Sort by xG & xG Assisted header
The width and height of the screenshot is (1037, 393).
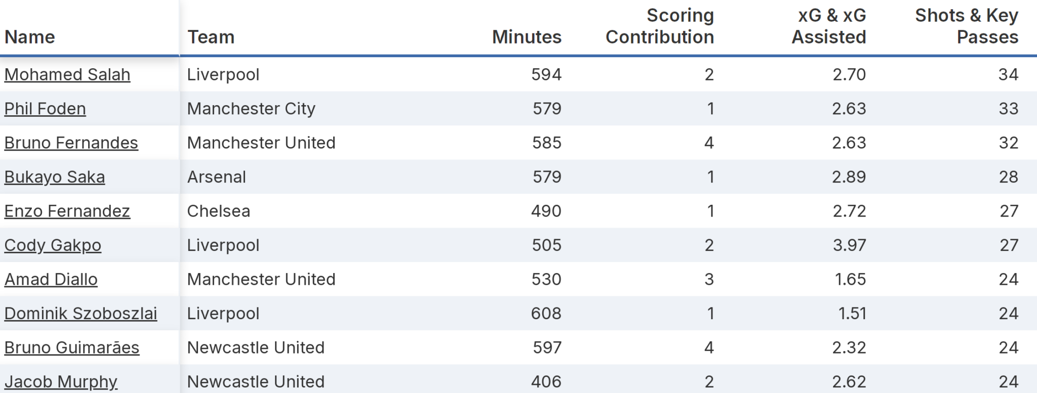tap(829, 26)
